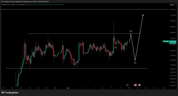This screenshot has height=96, width=178.
Task: Click the 2,531.66 current price label
Action: pos(173,41)
